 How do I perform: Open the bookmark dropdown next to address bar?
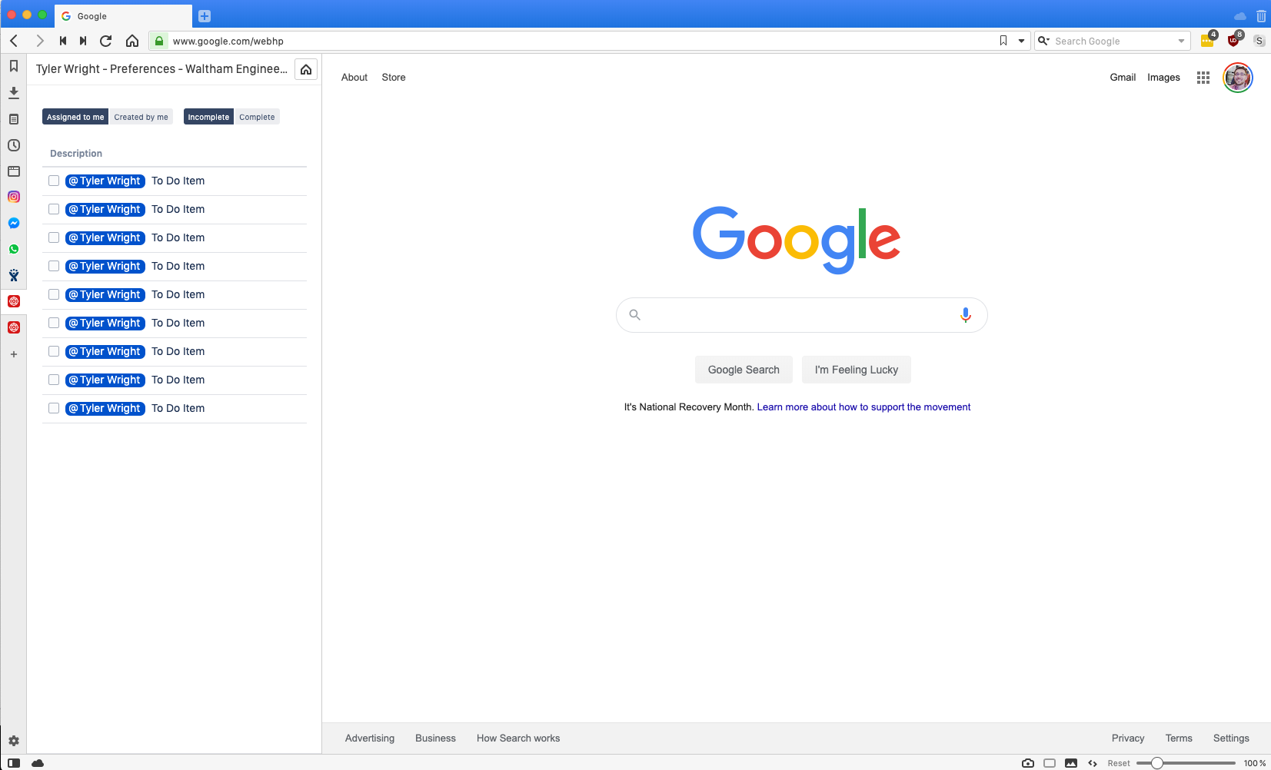[x=1020, y=41]
